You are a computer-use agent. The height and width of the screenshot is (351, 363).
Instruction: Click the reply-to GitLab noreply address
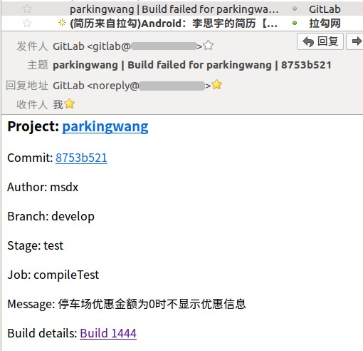point(132,86)
